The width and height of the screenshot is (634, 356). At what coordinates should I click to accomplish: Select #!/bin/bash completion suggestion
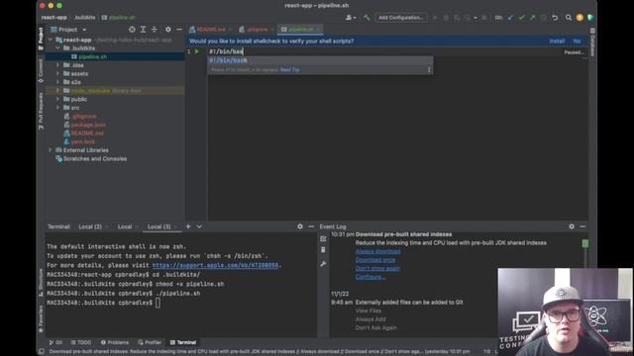pos(320,60)
